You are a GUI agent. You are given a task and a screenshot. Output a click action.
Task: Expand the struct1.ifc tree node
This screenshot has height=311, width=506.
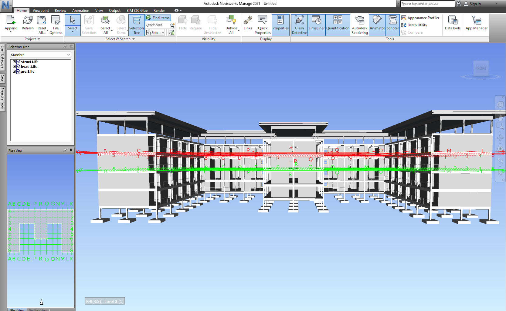[x=14, y=62]
